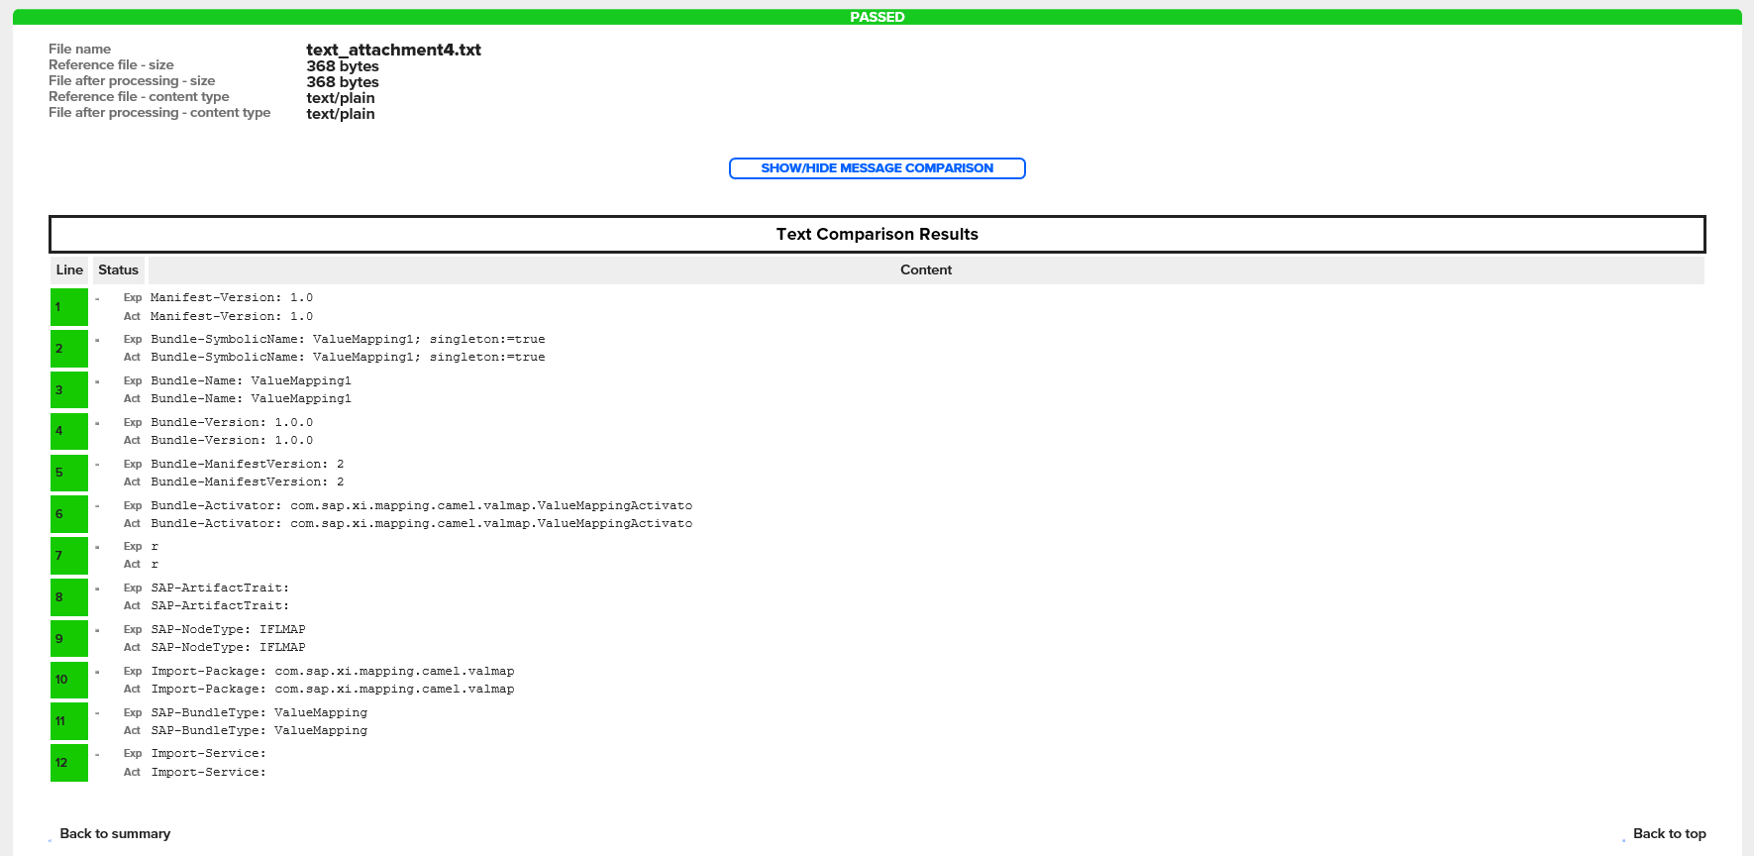Click the Content column header
Image resolution: width=1754 pixels, height=856 pixels.
coord(925,269)
